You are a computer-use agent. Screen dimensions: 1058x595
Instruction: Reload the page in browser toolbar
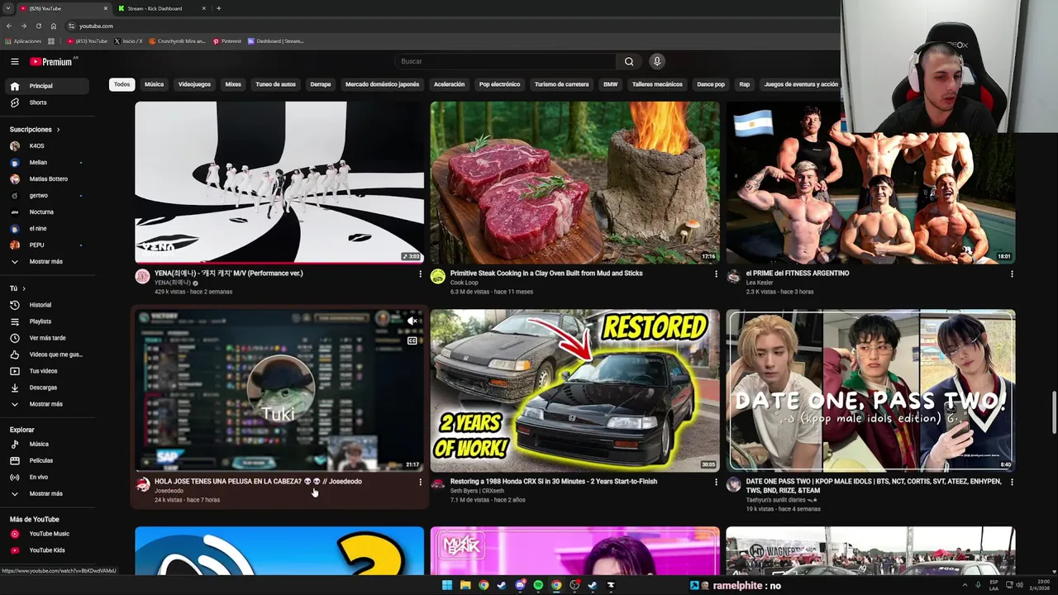pos(38,26)
